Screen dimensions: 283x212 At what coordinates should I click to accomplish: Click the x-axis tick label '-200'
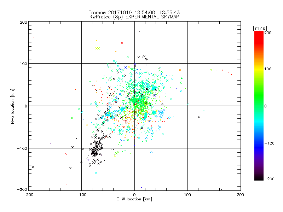28,195
